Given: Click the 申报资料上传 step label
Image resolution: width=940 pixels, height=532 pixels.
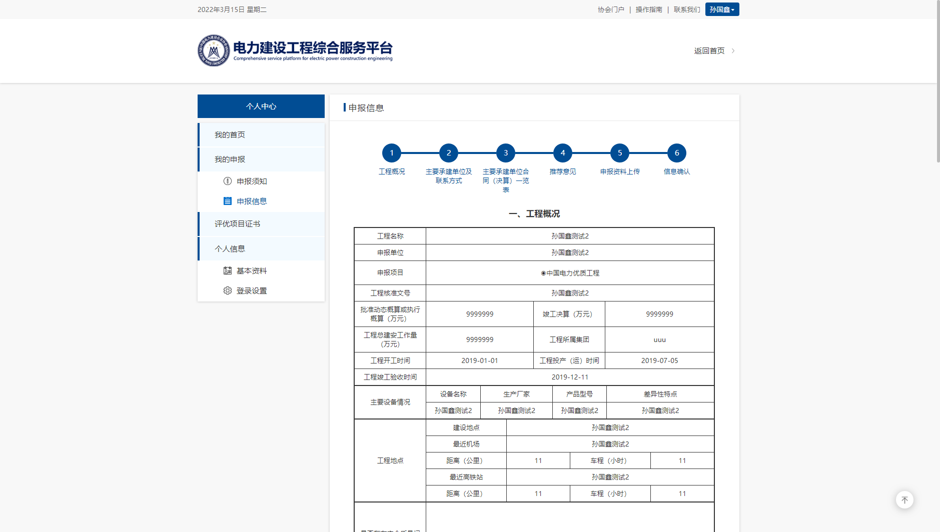Looking at the screenshot, I should click(620, 171).
